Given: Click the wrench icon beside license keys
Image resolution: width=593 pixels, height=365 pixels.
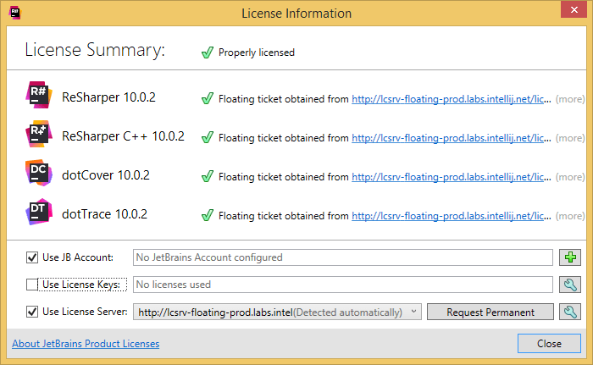Looking at the screenshot, I should (x=569, y=285).
